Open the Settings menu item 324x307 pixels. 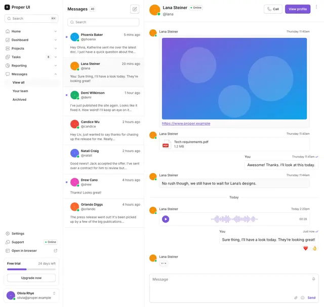pyautogui.click(x=31, y=234)
